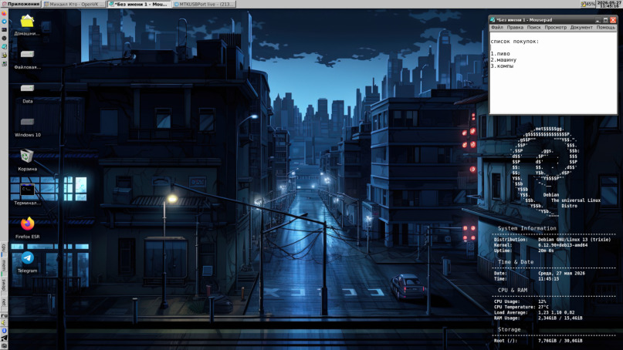Click the Bluetooth tray icon

(4, 331)
